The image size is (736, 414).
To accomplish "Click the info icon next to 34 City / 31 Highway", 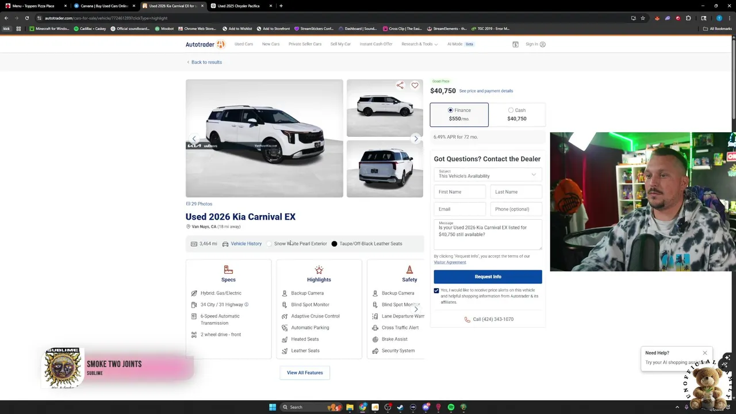I will pyautogui.click(x=246, y=305).
